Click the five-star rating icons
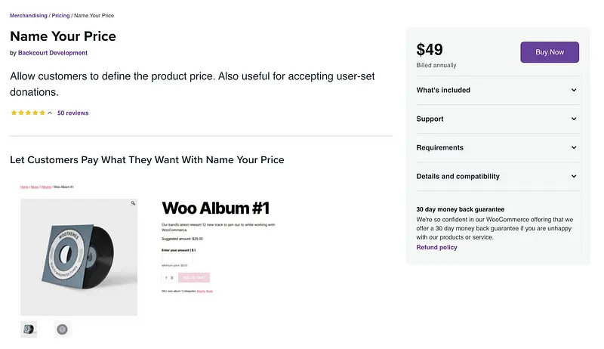Viewport: 604px width, 349px height. [x=28, y=113]
